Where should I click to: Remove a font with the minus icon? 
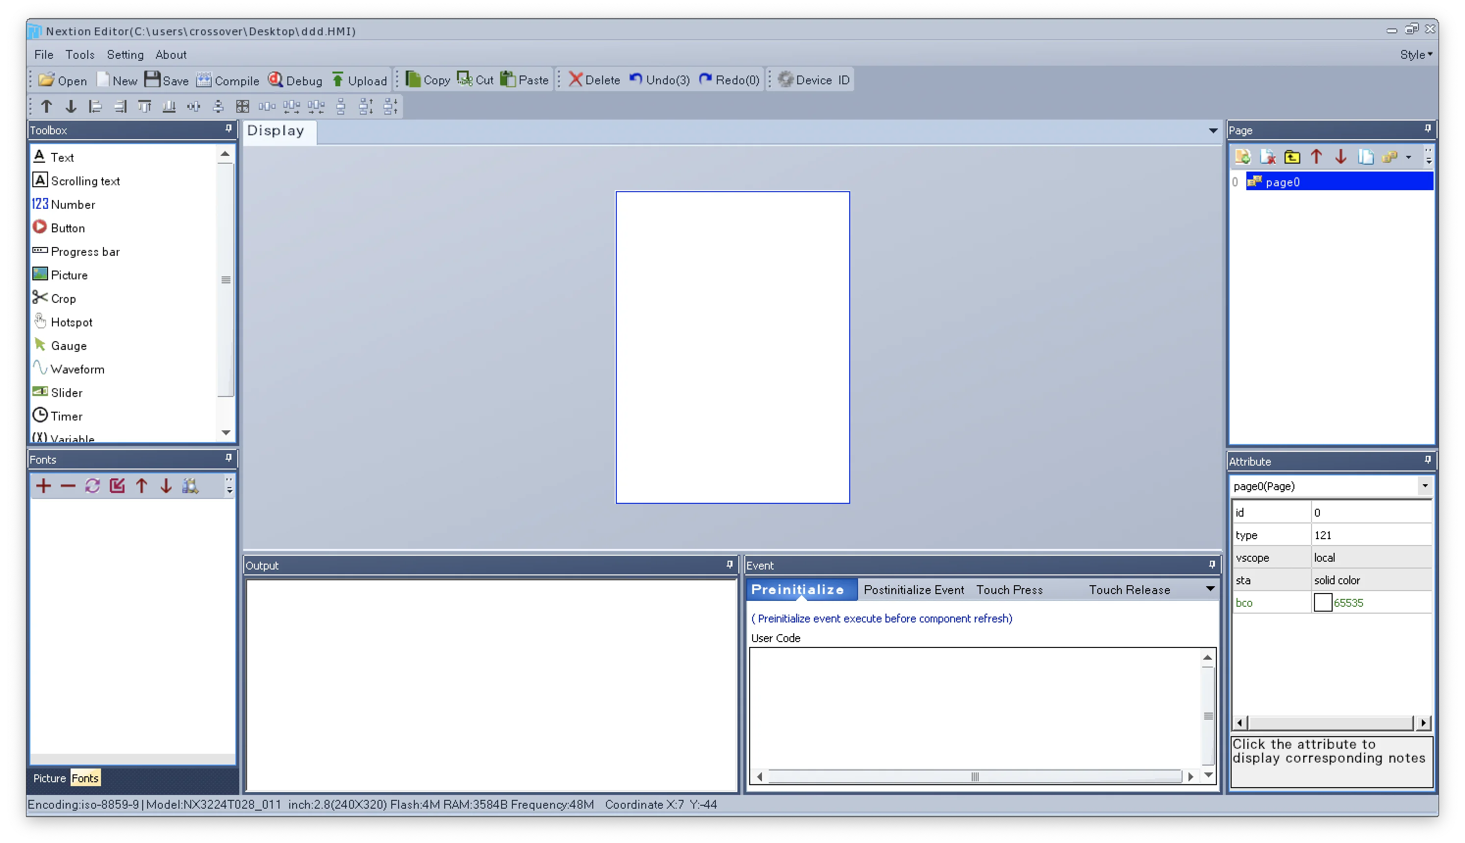tap(68, 486)
